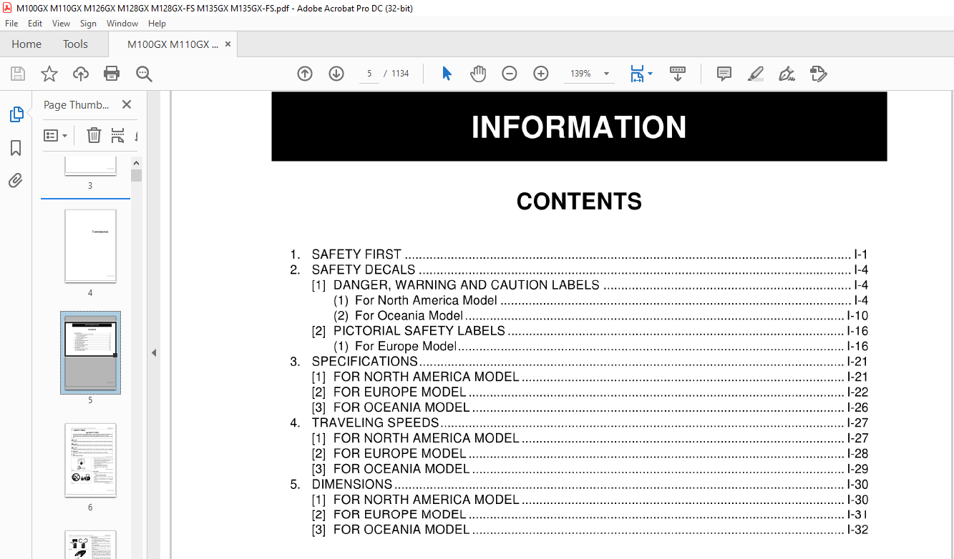Viewport: 954px width, 559px height.
Task: Open thumbnail options dropdown menu
Action: click(x=56, y=135)
